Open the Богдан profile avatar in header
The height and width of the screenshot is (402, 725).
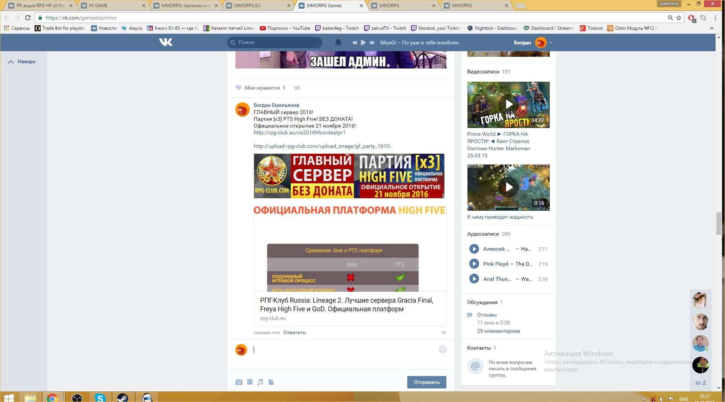point(541,43)
